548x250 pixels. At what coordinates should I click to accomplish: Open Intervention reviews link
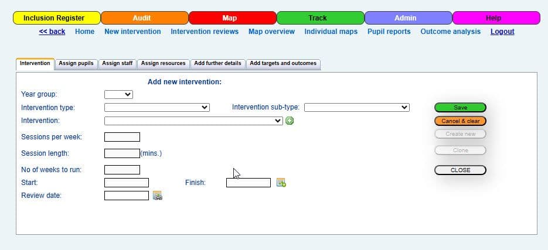pos(205,32)
